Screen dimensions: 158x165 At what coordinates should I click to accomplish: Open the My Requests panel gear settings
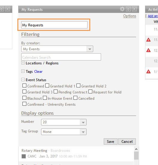coord(122,9)
